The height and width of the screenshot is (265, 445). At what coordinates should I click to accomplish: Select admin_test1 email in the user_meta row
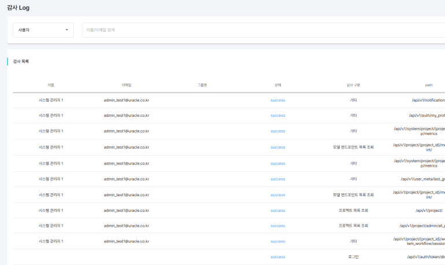click(x=127, y=179)
